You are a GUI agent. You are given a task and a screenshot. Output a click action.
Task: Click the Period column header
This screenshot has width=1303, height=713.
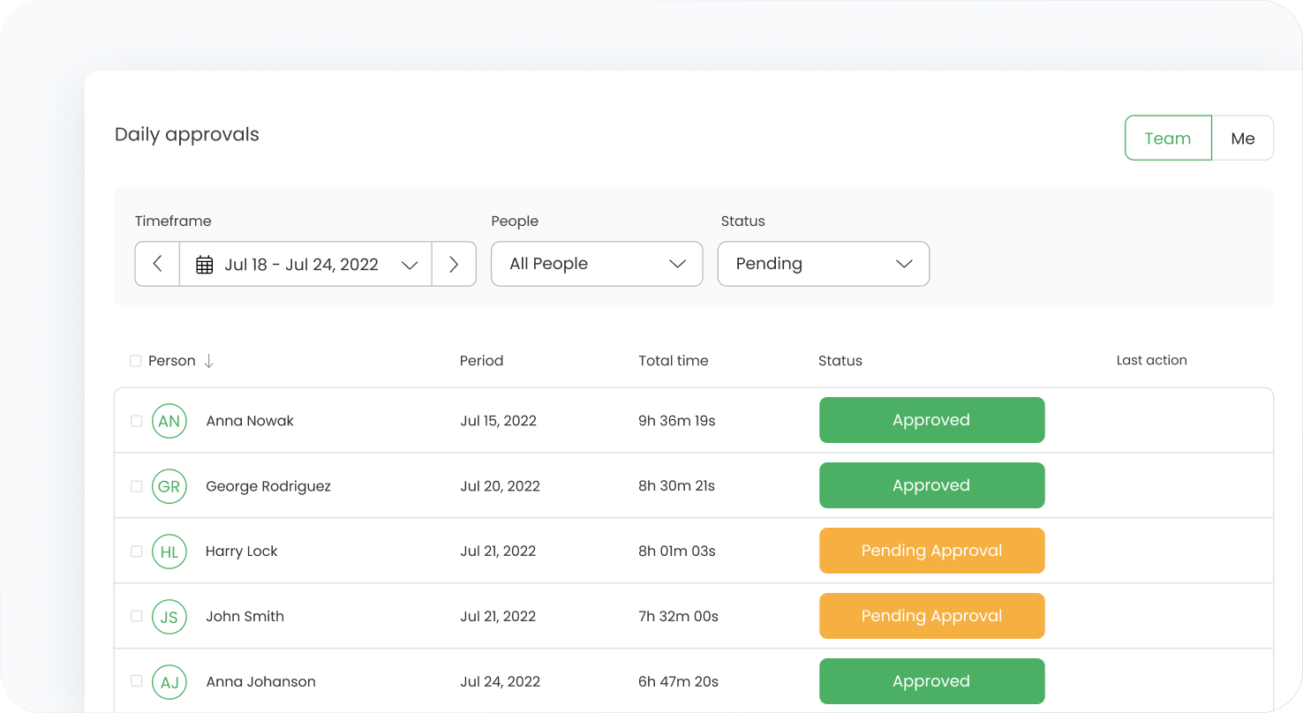point(481,361)
